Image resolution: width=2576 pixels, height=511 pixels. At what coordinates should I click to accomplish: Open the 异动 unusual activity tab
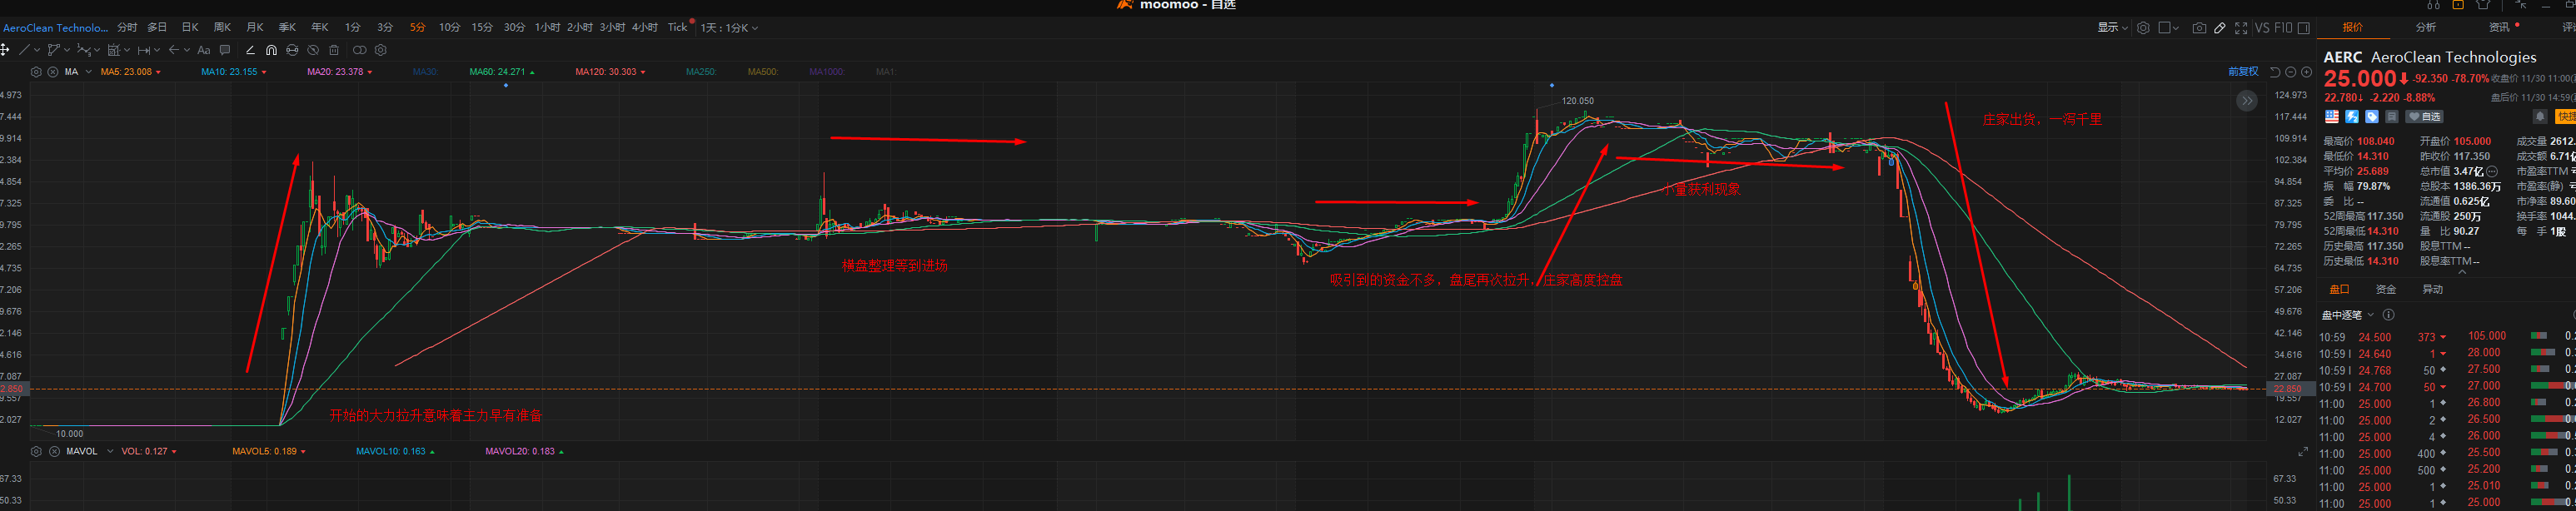coord(2432,290)
